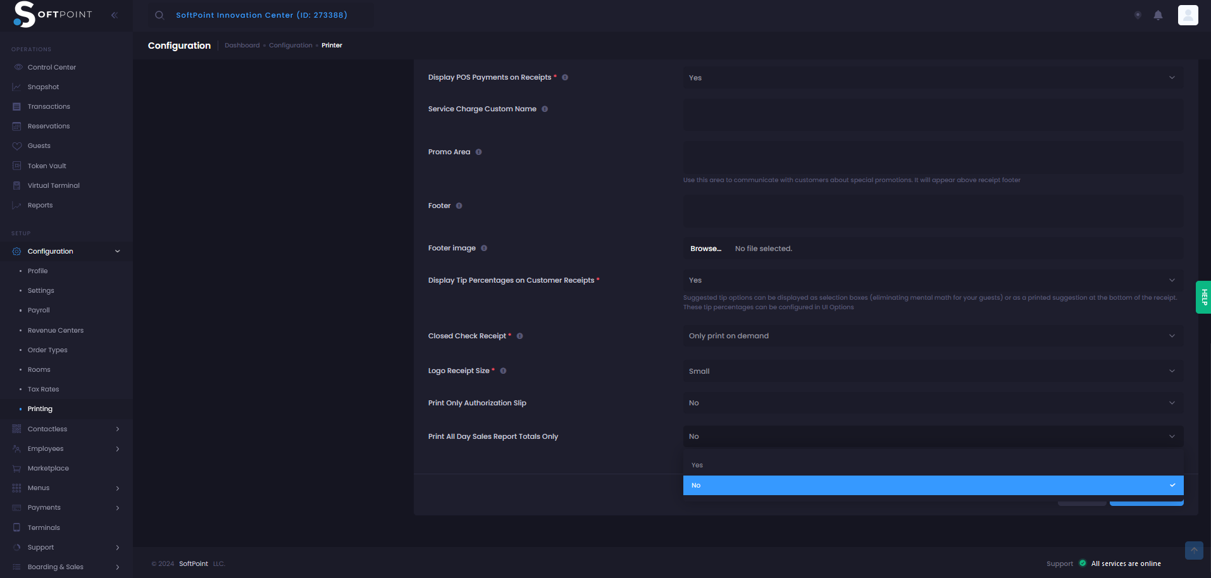The height and width of the screenshot is (578, 1211).
Task: Click the search magnifier icon
Action: pos(159,15)
